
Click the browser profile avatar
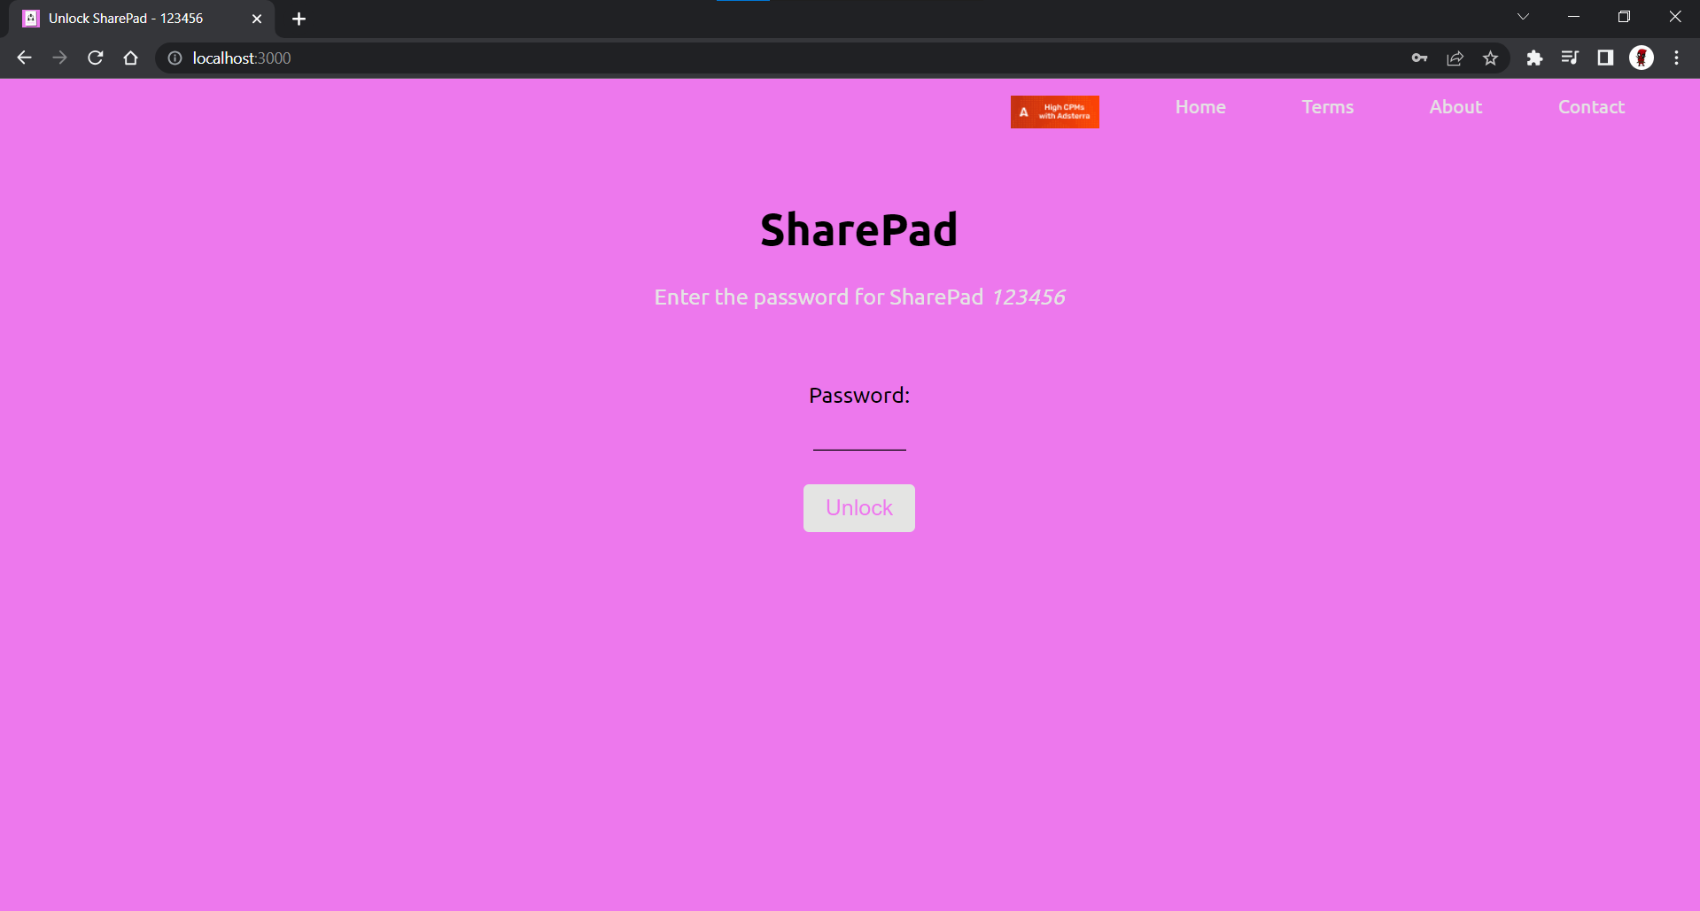[1641, 58]
